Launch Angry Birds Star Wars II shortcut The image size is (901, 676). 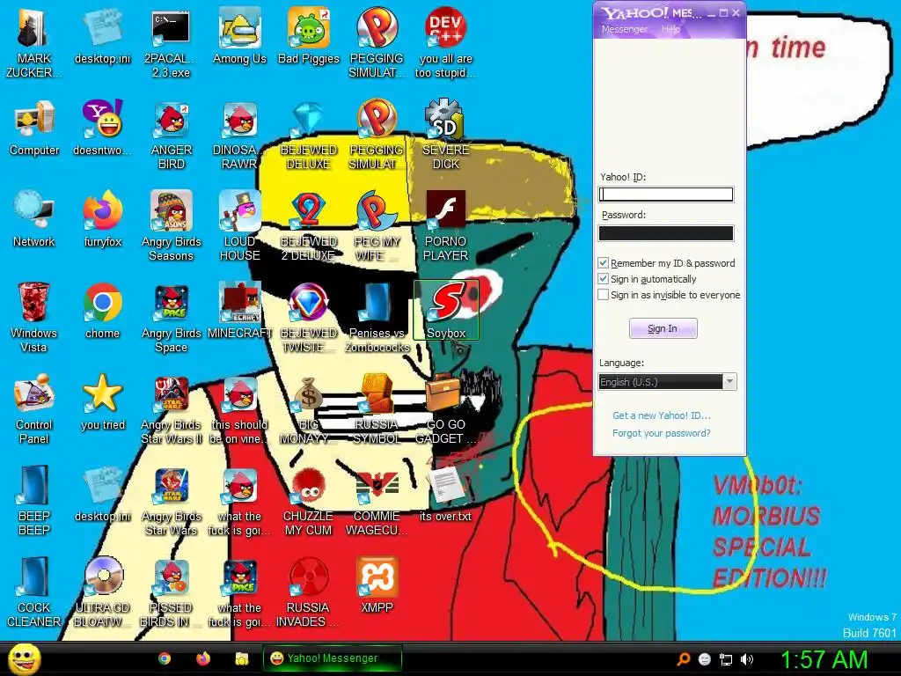click(x=171, y=408)
